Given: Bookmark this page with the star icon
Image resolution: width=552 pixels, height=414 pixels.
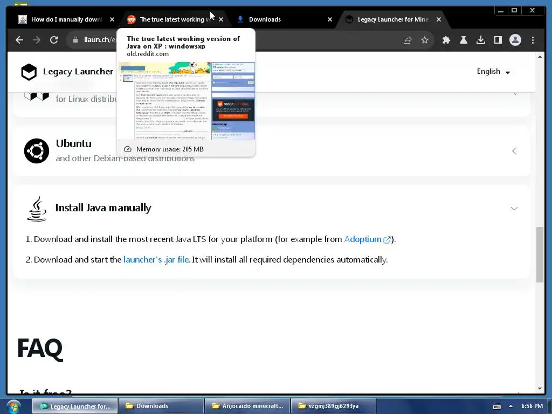Looking at the screenshot, I should click(x=425, y=40).
